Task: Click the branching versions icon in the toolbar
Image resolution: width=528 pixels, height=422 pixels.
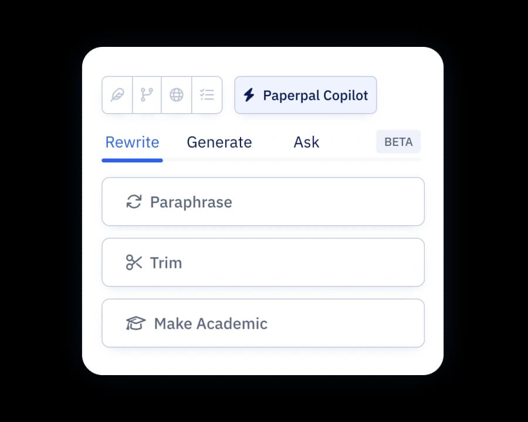Action: pos(147,94)
